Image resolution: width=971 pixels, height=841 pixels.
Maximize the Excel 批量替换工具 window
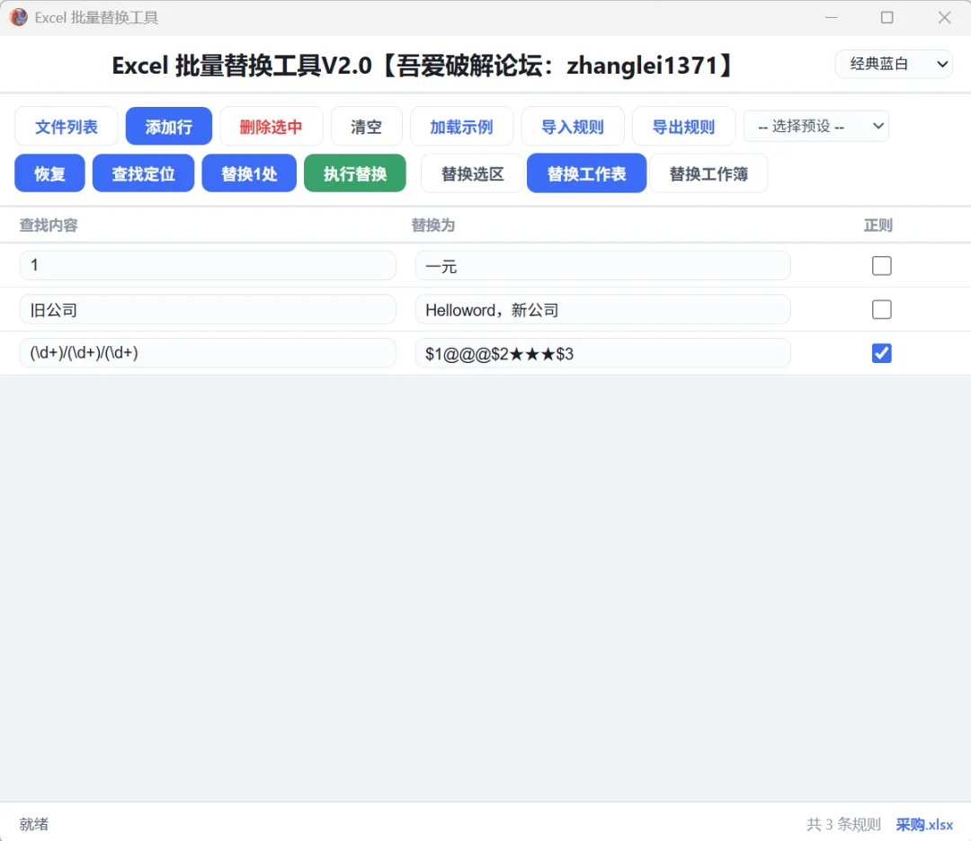point(886,17)
